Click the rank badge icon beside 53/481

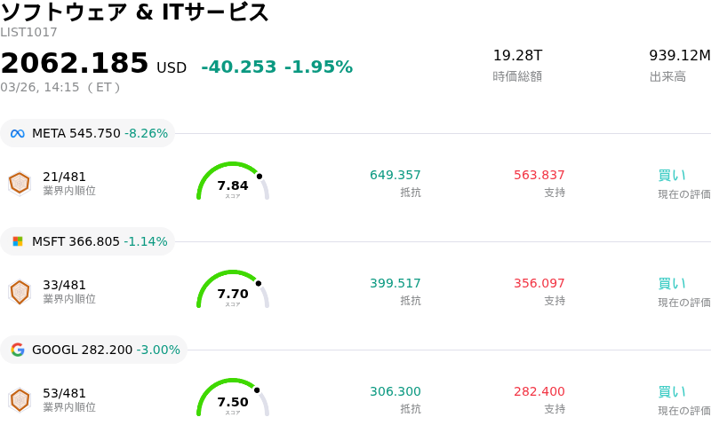pos(20,399)
